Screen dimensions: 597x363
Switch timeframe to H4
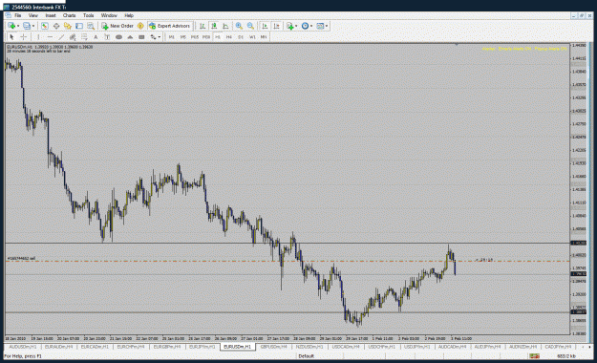pos(229,37)
